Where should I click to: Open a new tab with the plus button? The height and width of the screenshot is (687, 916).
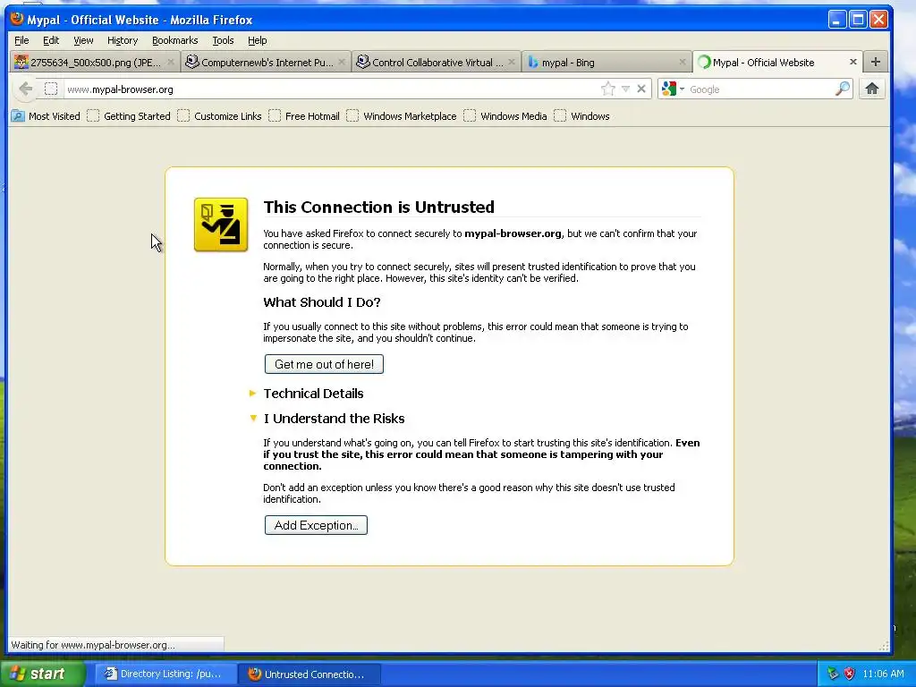pyautogui.click(x=875, y=62)
